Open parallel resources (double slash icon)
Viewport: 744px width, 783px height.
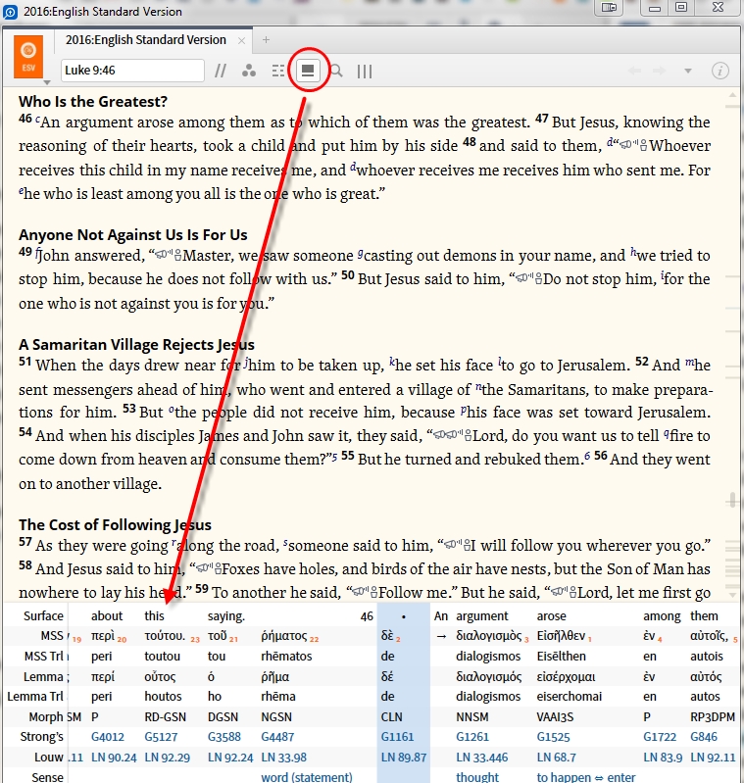click(x=221, y=71)
